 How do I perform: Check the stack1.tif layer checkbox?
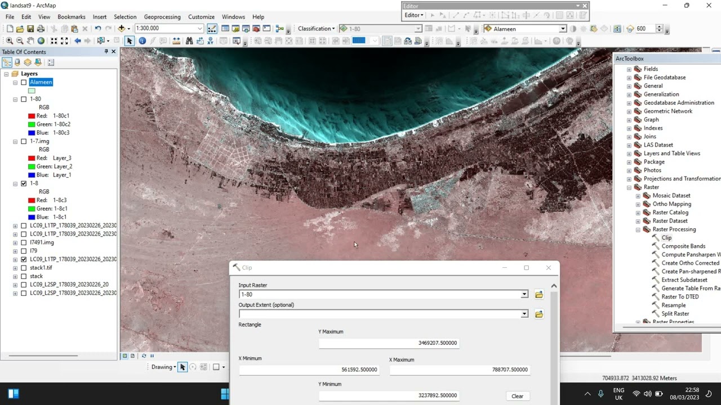click(24, 268)
